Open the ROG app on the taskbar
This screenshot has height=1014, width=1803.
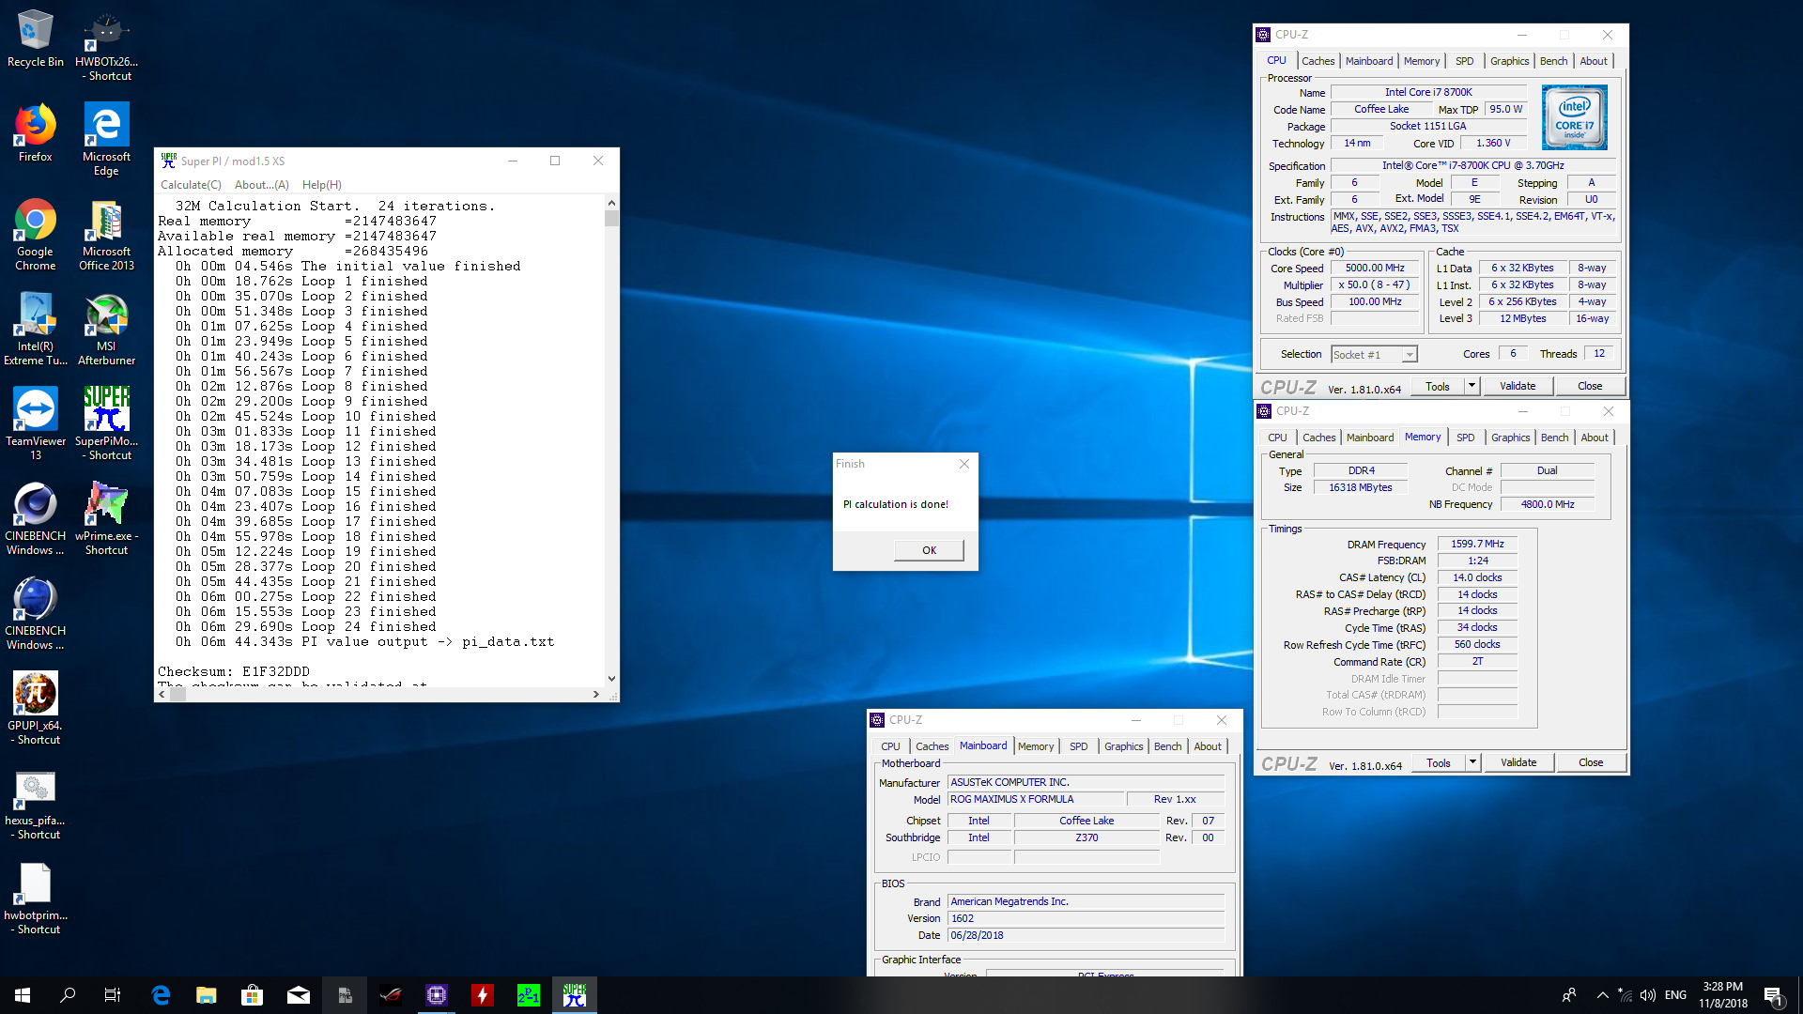(x=390, y=995)
